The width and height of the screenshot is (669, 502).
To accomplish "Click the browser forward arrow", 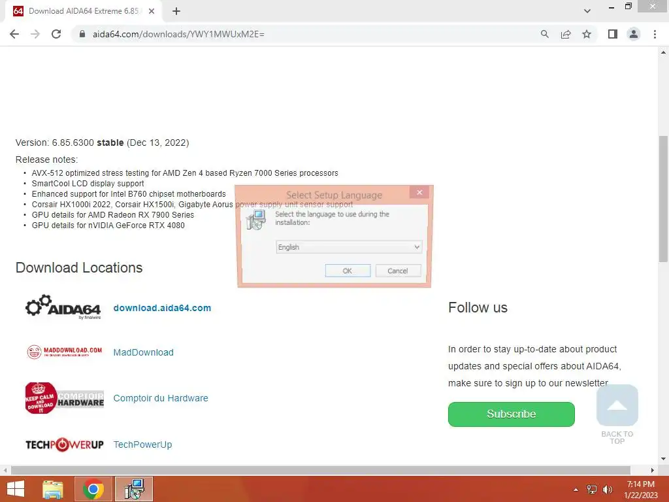I will 35,34.
